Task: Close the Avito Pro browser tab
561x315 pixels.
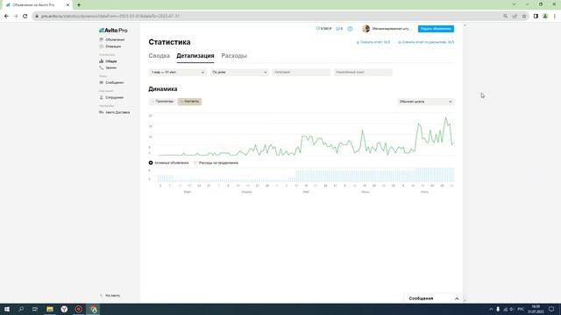Action: coord(67,5)
